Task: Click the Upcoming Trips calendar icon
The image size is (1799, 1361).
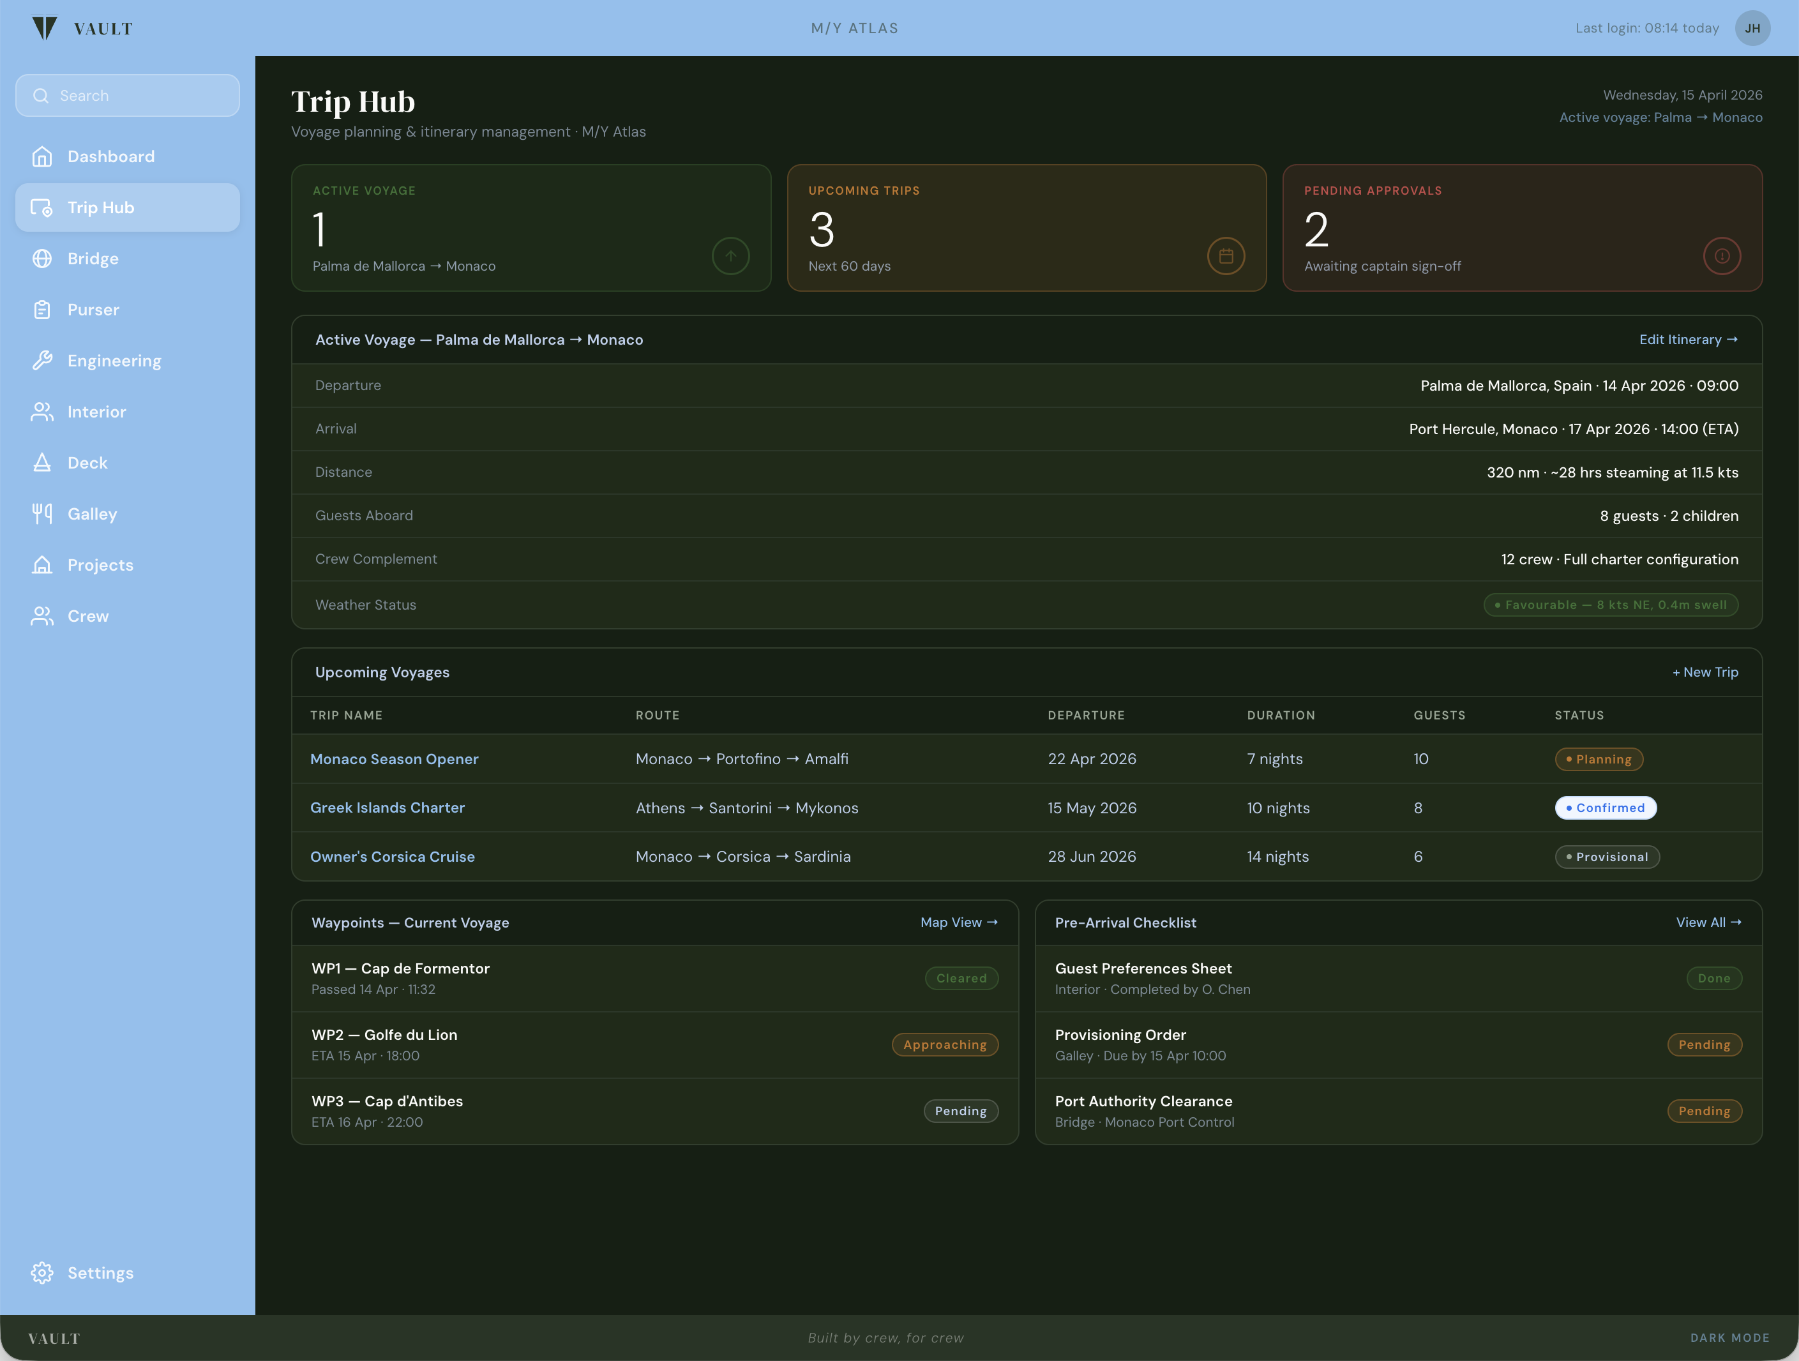Action: point(1226,256)
